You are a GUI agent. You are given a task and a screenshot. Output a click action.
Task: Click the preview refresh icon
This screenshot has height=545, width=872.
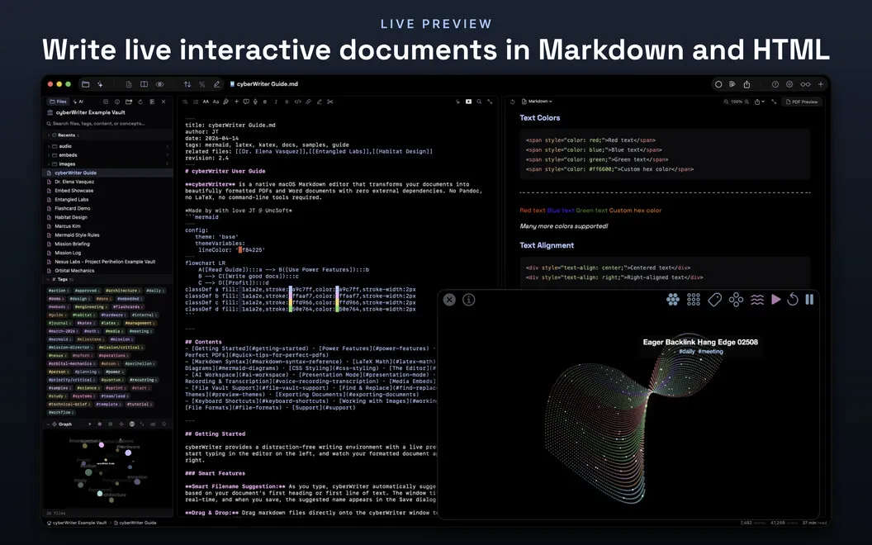coord(512,102)
